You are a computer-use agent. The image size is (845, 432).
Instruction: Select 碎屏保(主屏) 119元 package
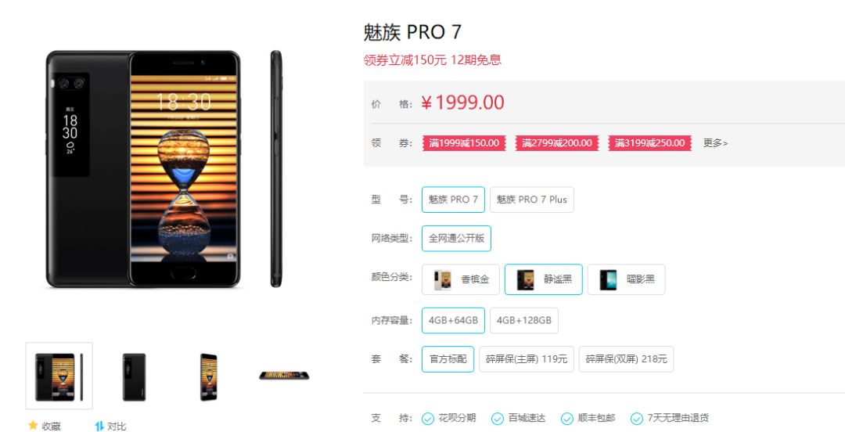pyautogui.click(x=527, y=359)
